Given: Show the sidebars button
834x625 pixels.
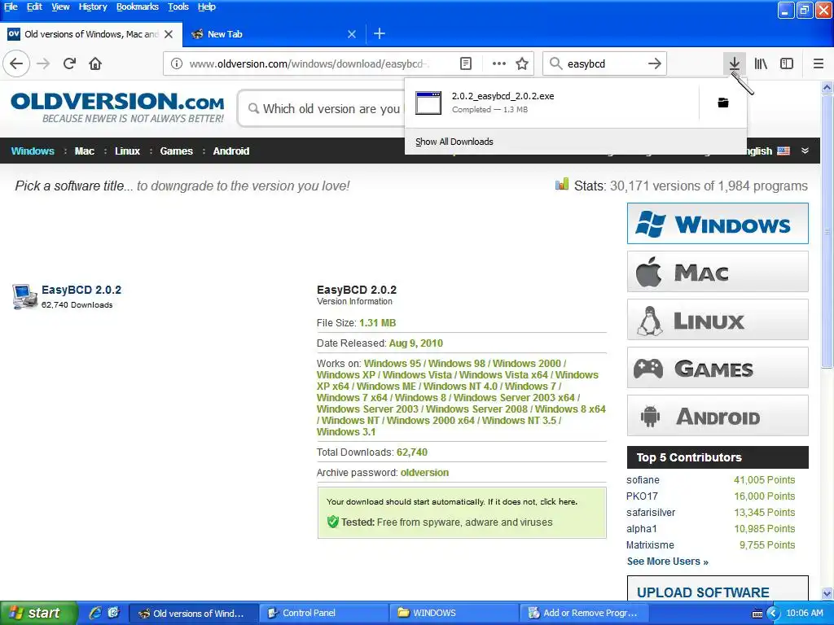Looking at the screenshot, I should coord(787,63).
